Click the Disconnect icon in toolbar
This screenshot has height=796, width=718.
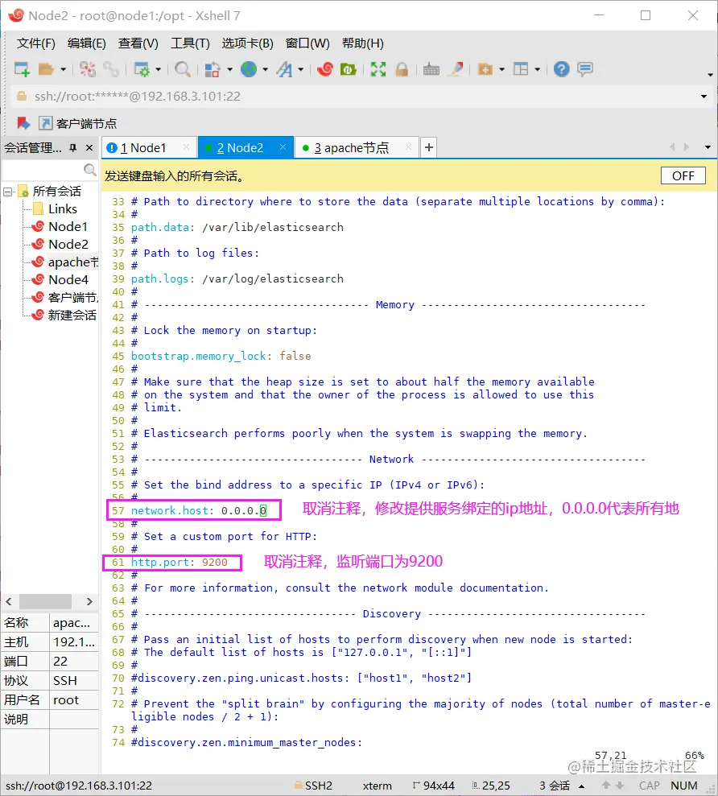pos(88,69)
